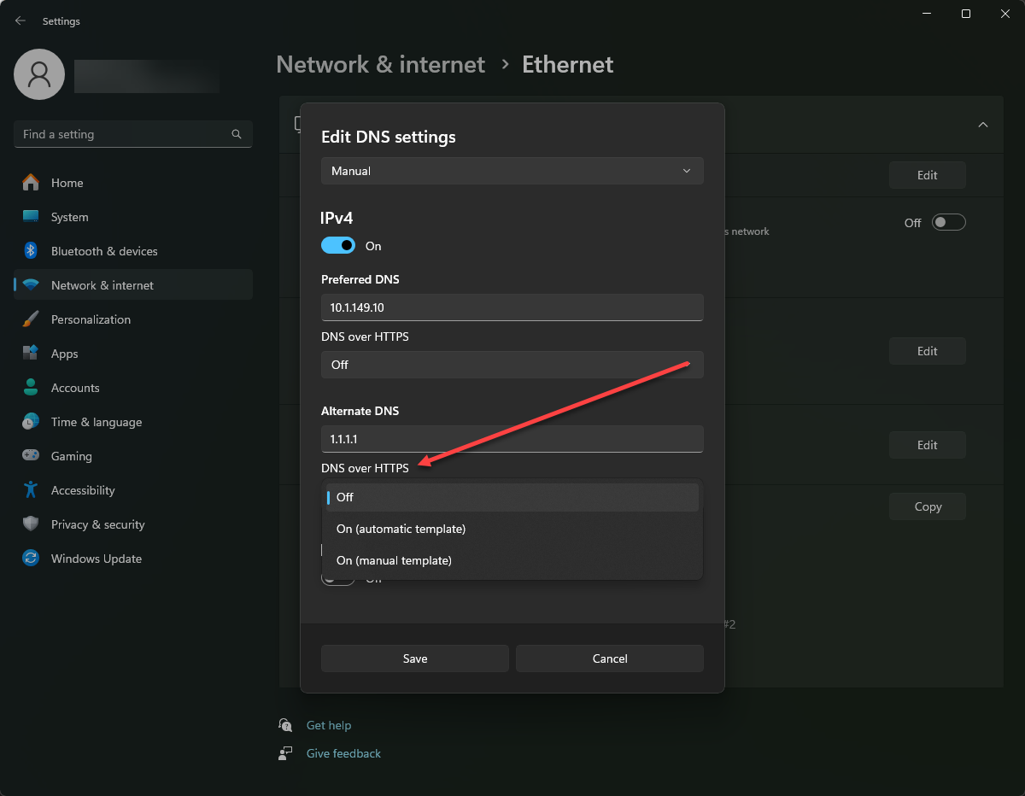The image size is (1025, 796).
Task: Click the Time & language globe icon
Action: (31, 422)
